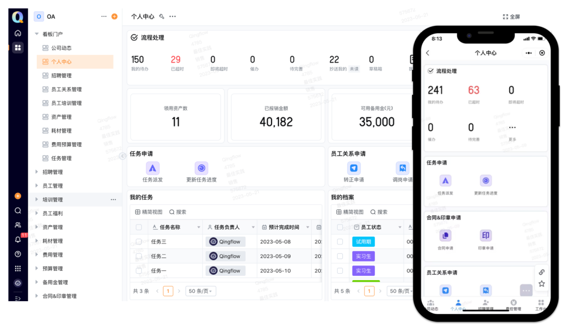Viewport: 567px width, 331px height.
Task: Click the 转正申请 icon
Action: click(354, 168)
